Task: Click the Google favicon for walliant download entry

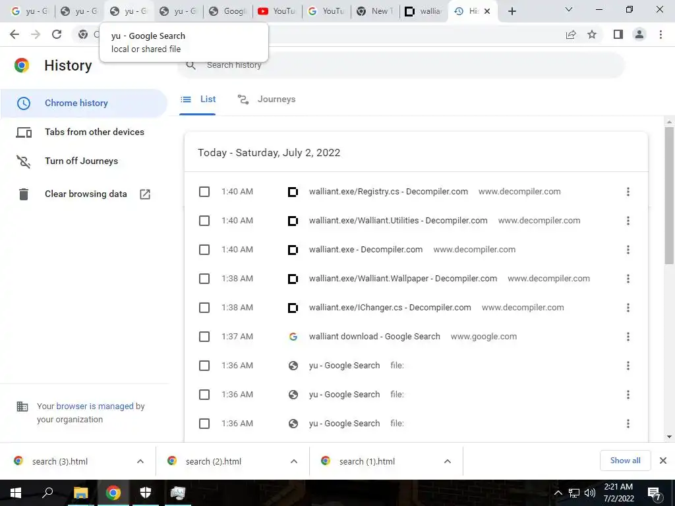Action: pos(293,337)
